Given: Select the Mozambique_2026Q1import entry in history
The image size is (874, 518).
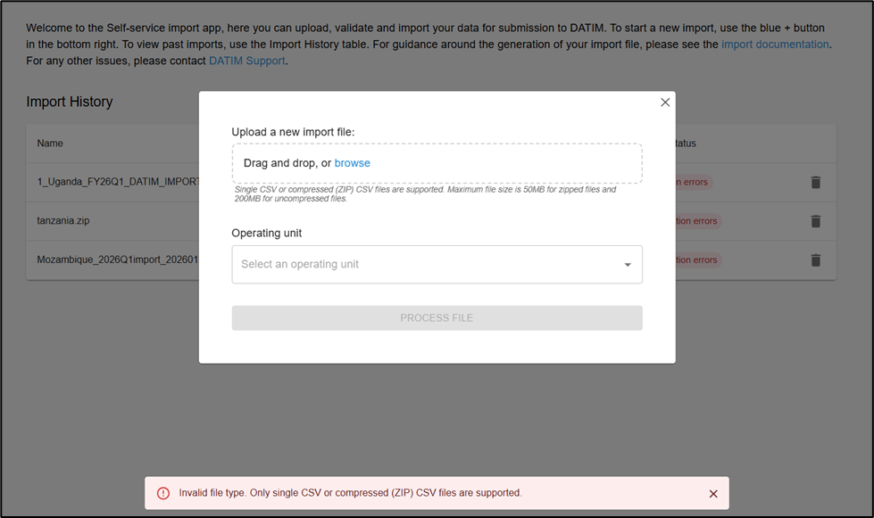Looking at the screenshot, I should [117, 260].
